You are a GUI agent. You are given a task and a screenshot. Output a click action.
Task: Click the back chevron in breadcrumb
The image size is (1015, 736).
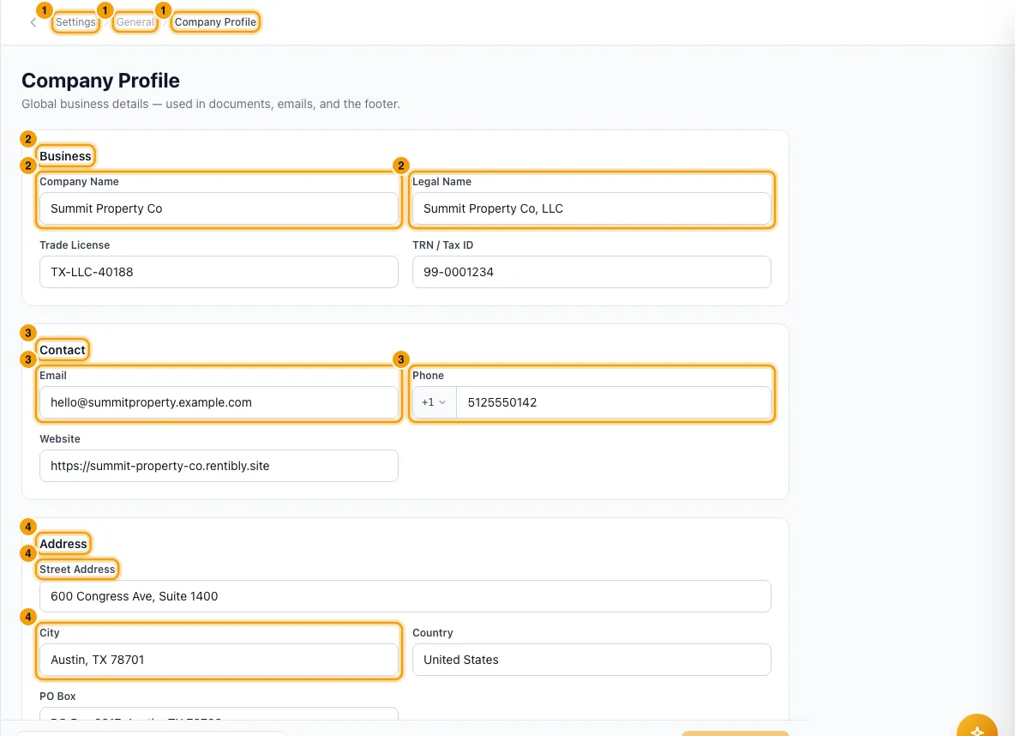pos(33,22)
